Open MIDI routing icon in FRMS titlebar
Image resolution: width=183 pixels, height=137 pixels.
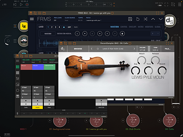(35, 13)
